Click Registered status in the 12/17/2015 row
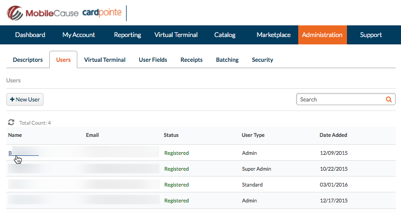Screen dimensions: 401x213 [x=176, y=200]
